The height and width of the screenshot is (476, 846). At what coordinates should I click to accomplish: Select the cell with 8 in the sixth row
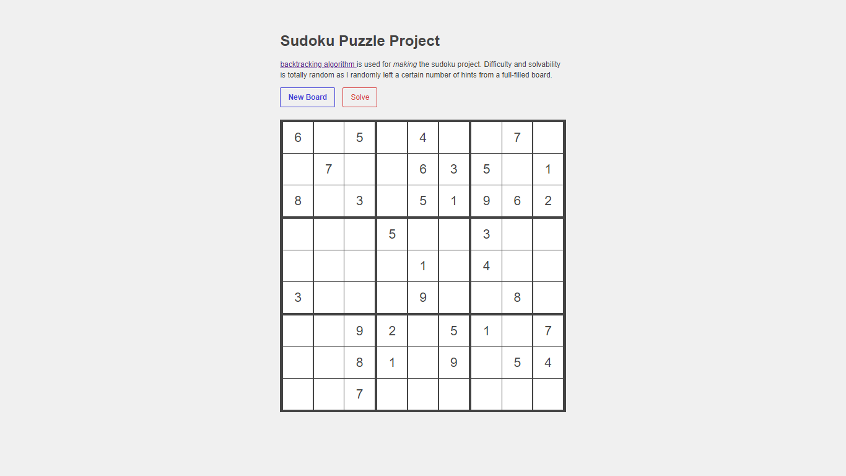click(517, 297)
